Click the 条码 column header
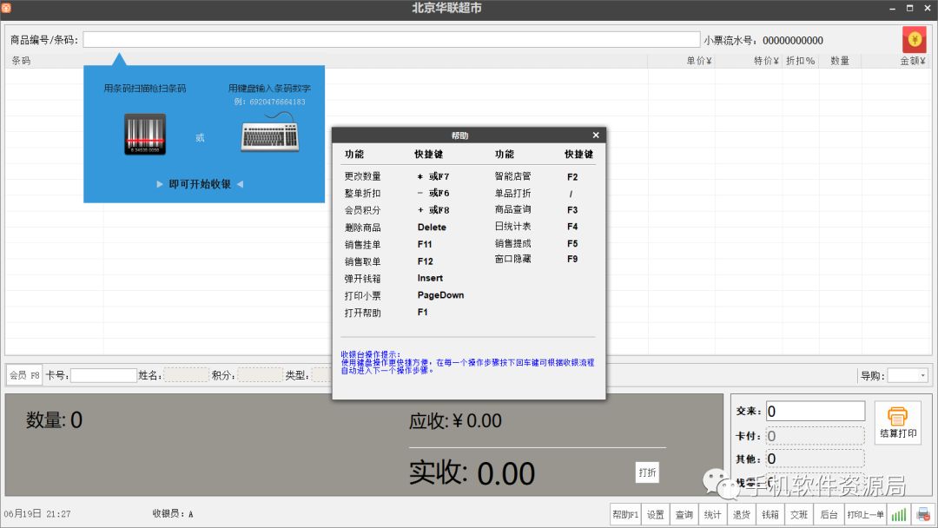Image resolution: width=938 pixels, height=528 pixels. click(x=21, y=61)
